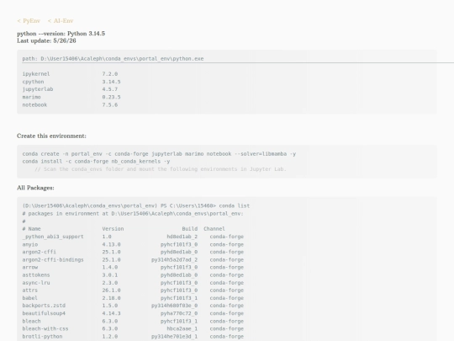Select the 'brotli-python' package name
The height and width of the screenshot is (341, 454).
(42, 337)
